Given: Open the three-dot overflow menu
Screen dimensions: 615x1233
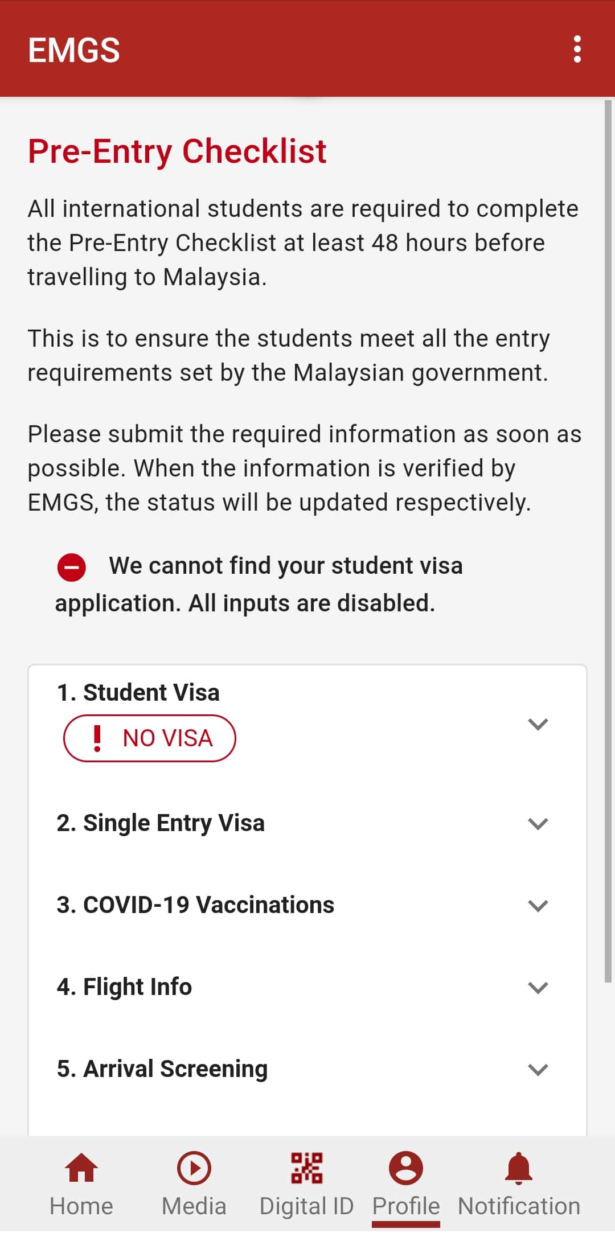Looking at the screenshot, I should click(577, 50).
